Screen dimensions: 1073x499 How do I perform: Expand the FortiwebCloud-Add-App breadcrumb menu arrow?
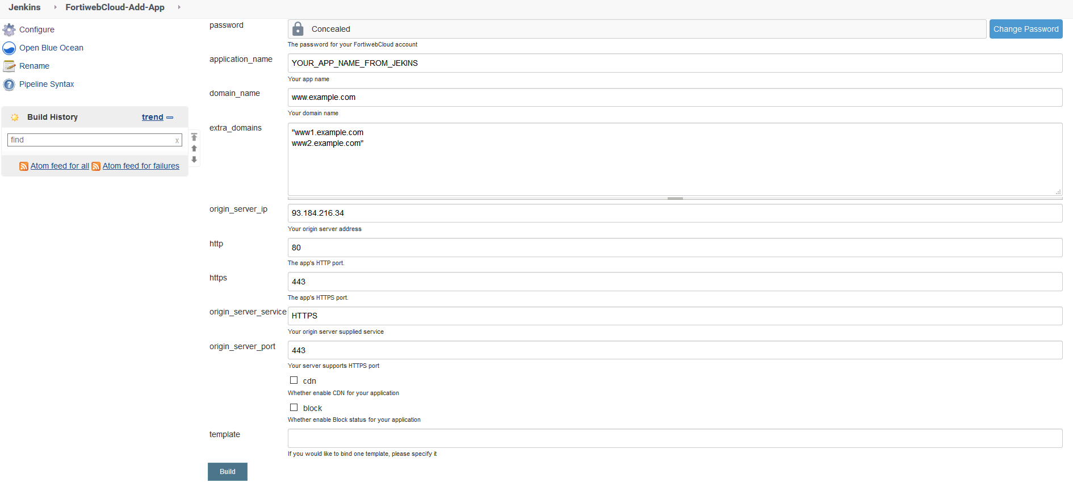click(x=179, y=7)
